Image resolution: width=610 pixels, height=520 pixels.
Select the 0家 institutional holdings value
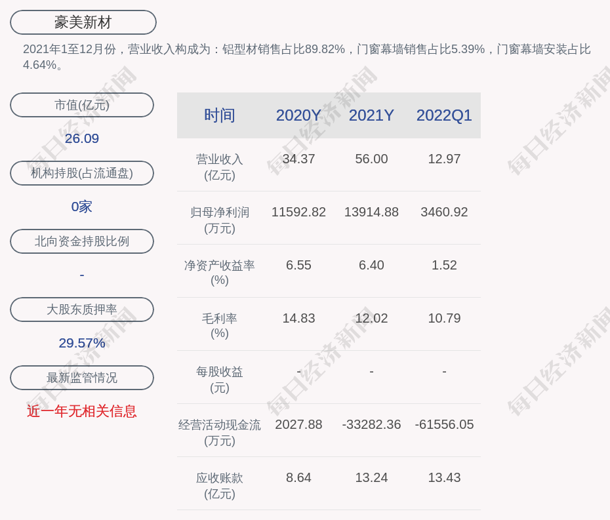point(82,207)
